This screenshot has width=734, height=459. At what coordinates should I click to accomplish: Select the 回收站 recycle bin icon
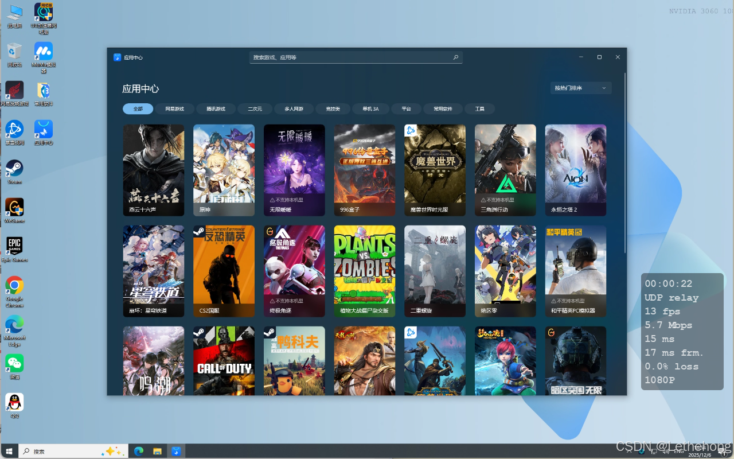[x=14, y=55]
